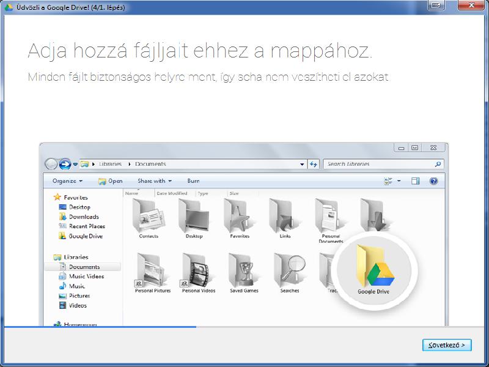Image resolution: width=489 pixels, height=367 pixels.
Task: Click the maximize button of illustrated Explorer window
Action: click(x=415, y=147)
